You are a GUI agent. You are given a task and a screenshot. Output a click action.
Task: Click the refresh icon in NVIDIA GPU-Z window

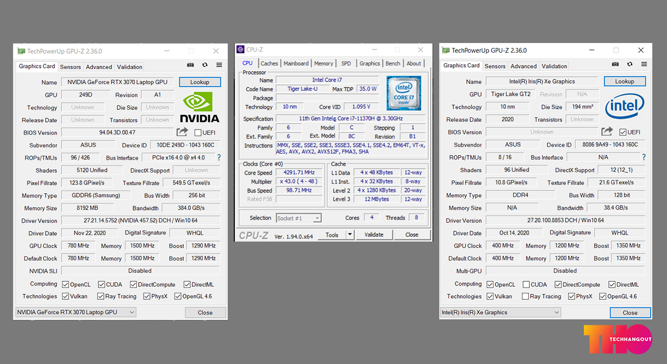point(205,65)
